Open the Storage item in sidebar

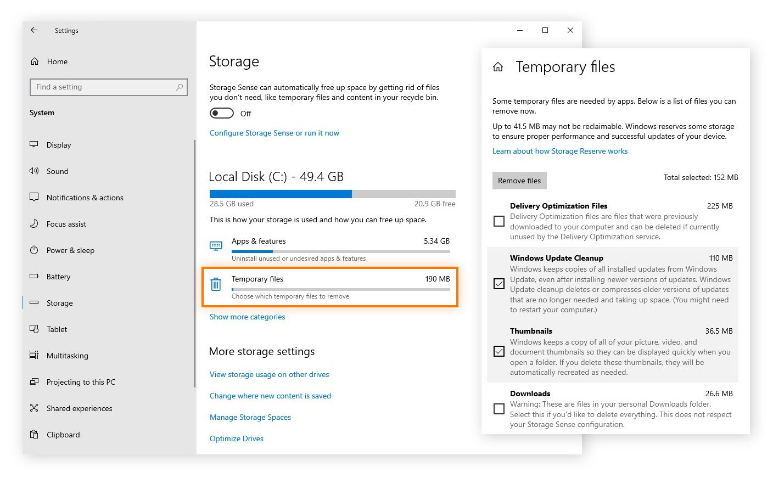(x=59, y=303)
